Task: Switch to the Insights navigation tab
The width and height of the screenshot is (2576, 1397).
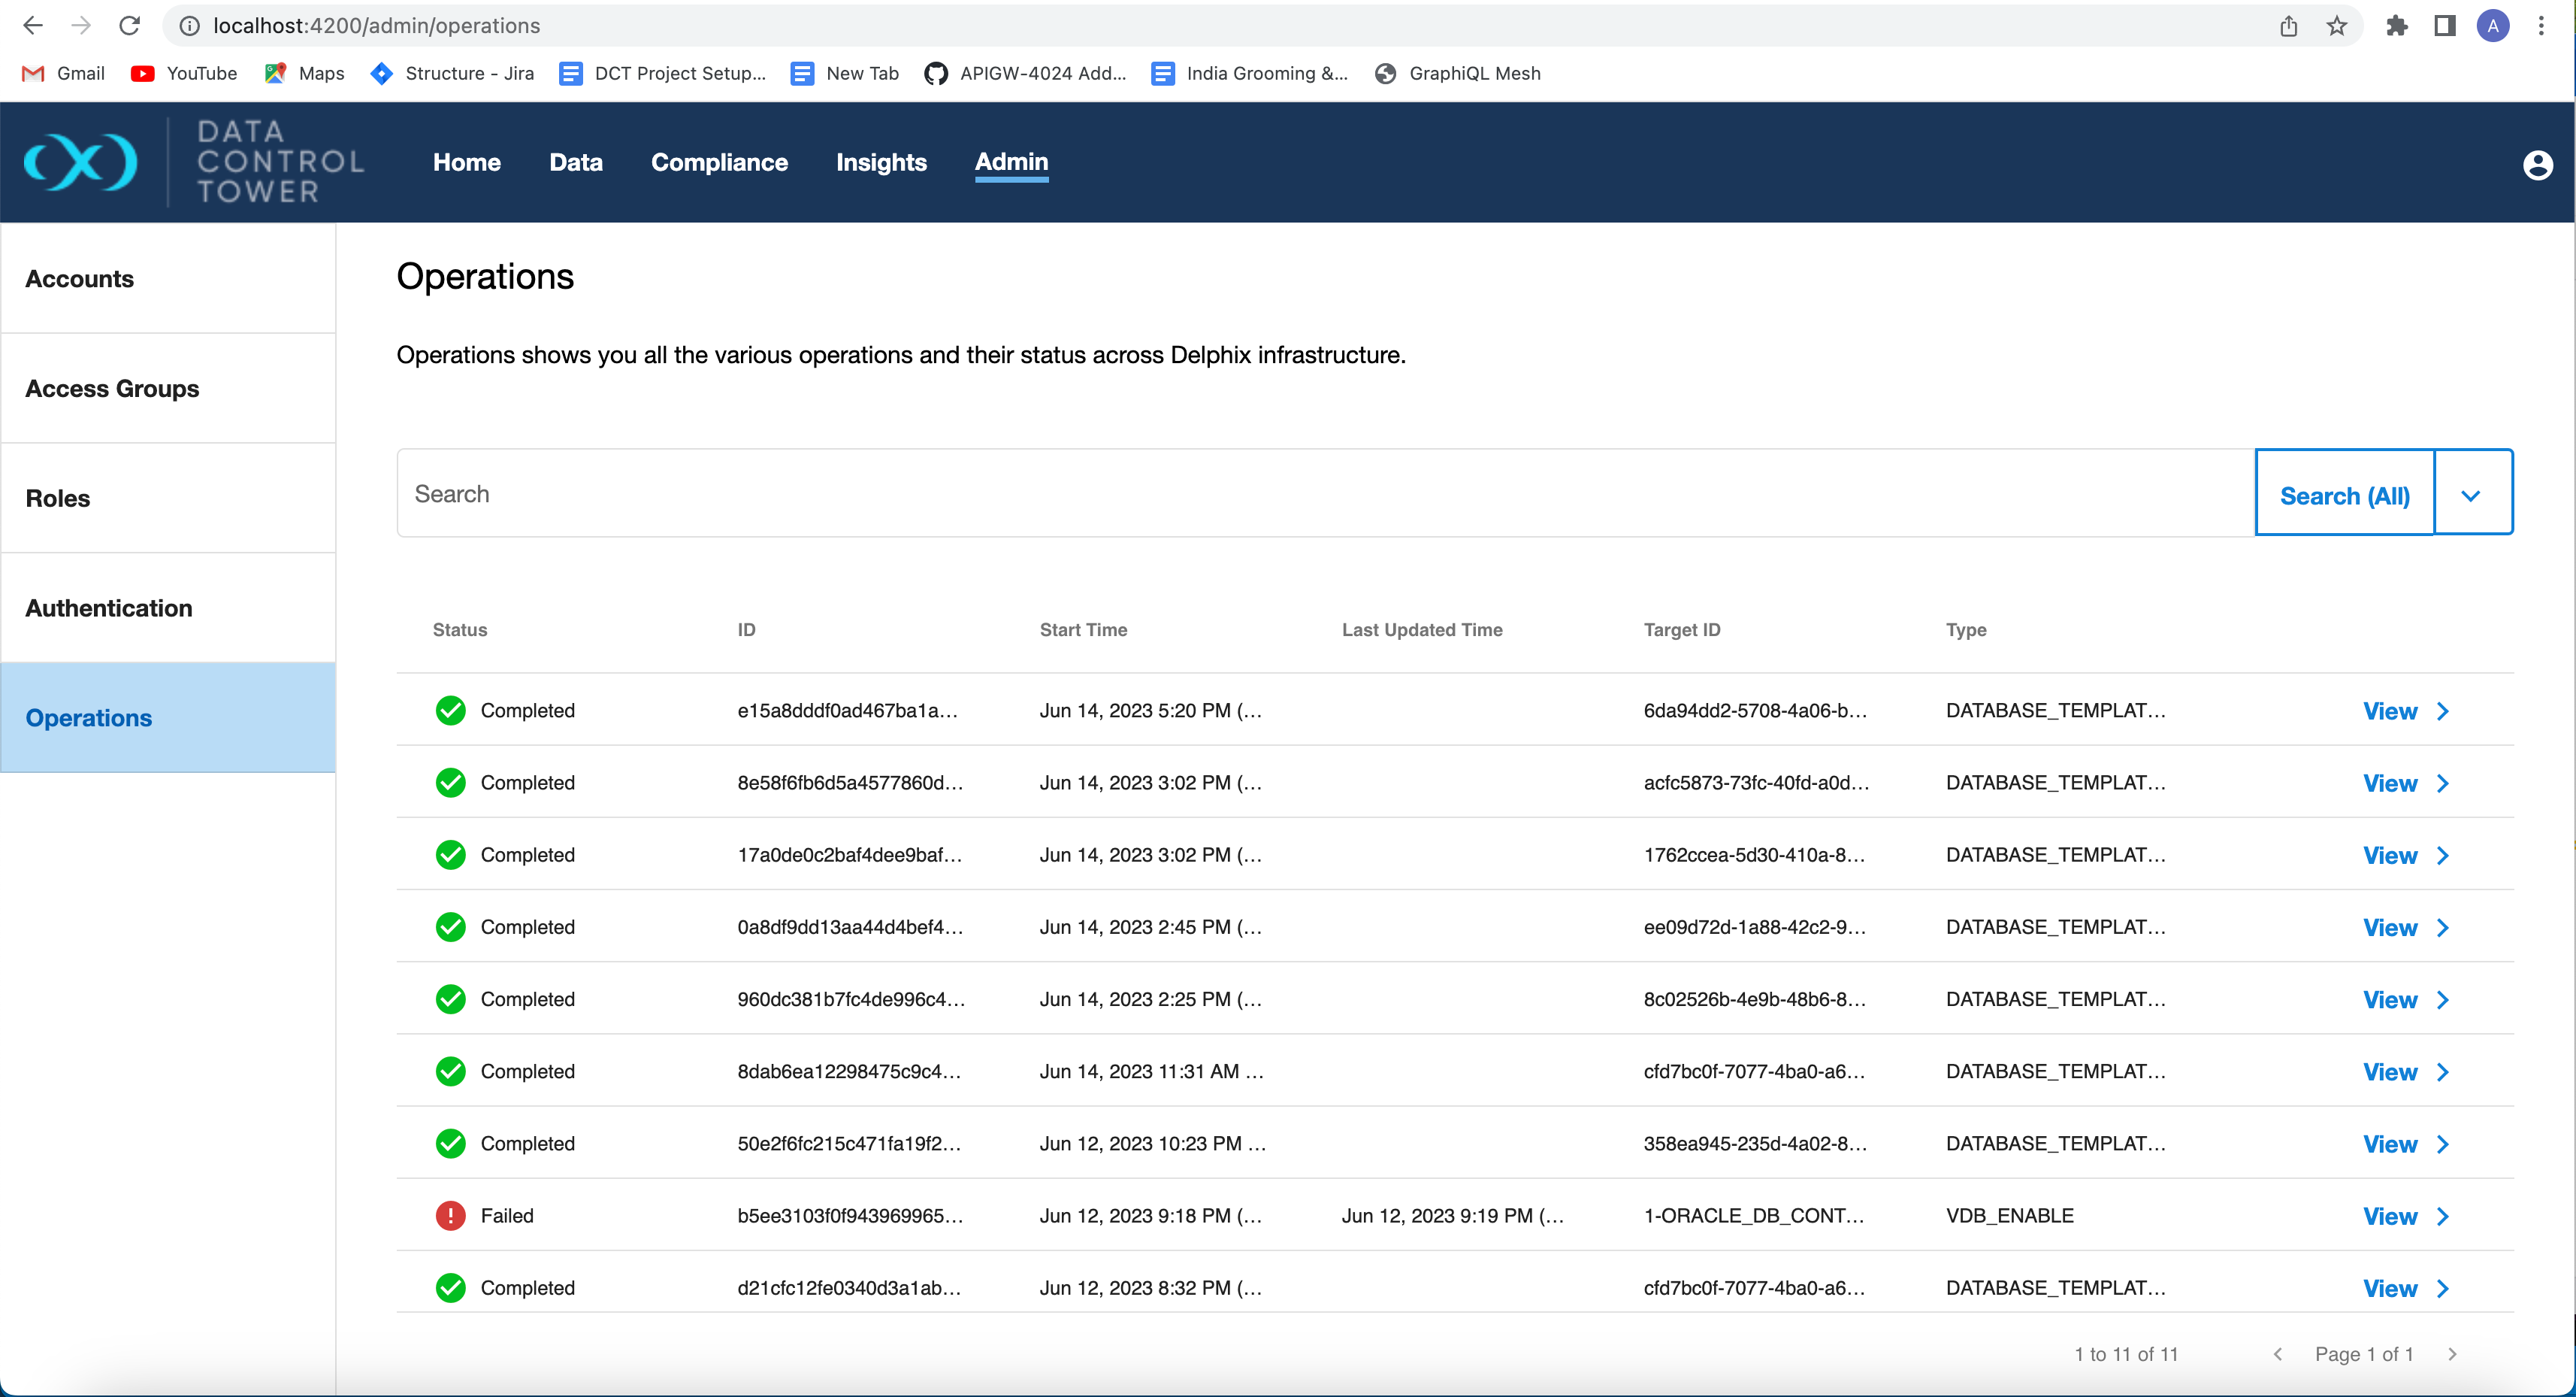Action: click(x=881, y=162)
